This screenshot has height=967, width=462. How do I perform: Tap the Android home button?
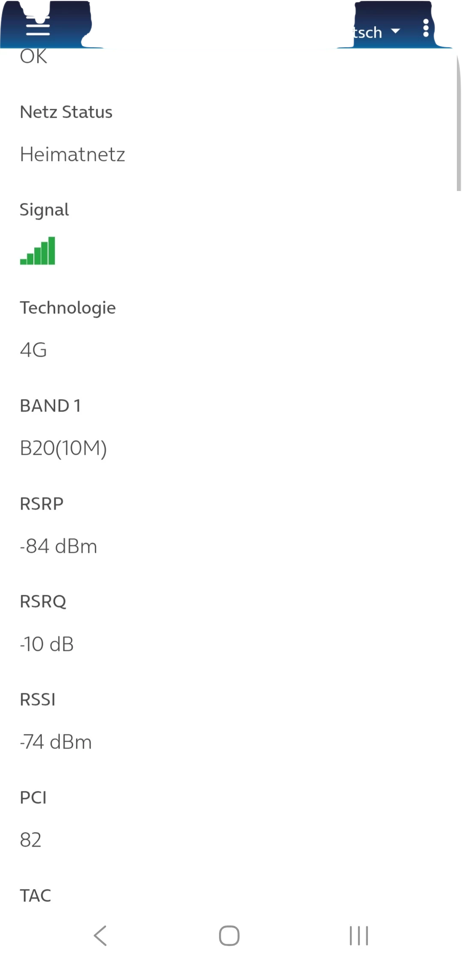(229, 935)
